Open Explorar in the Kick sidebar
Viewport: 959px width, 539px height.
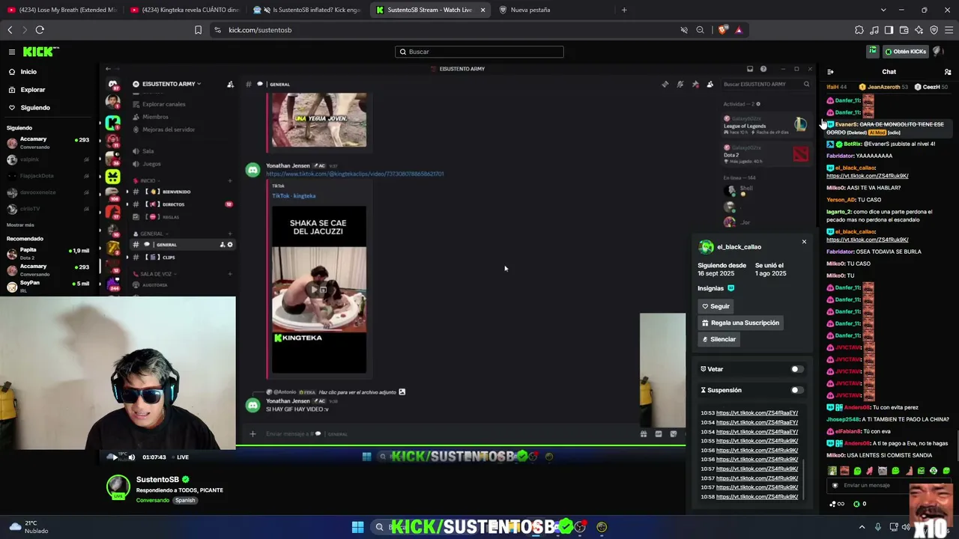tap(32, 90)
